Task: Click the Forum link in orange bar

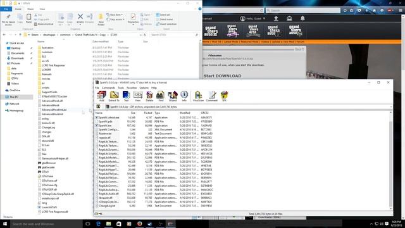Action: point(300,42)
